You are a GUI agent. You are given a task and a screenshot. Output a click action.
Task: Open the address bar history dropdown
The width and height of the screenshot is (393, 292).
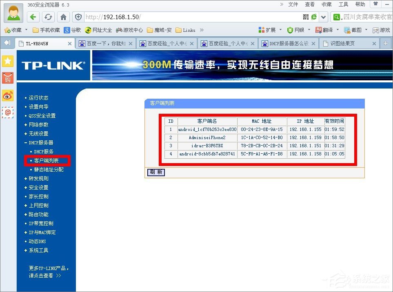point(324,17)
